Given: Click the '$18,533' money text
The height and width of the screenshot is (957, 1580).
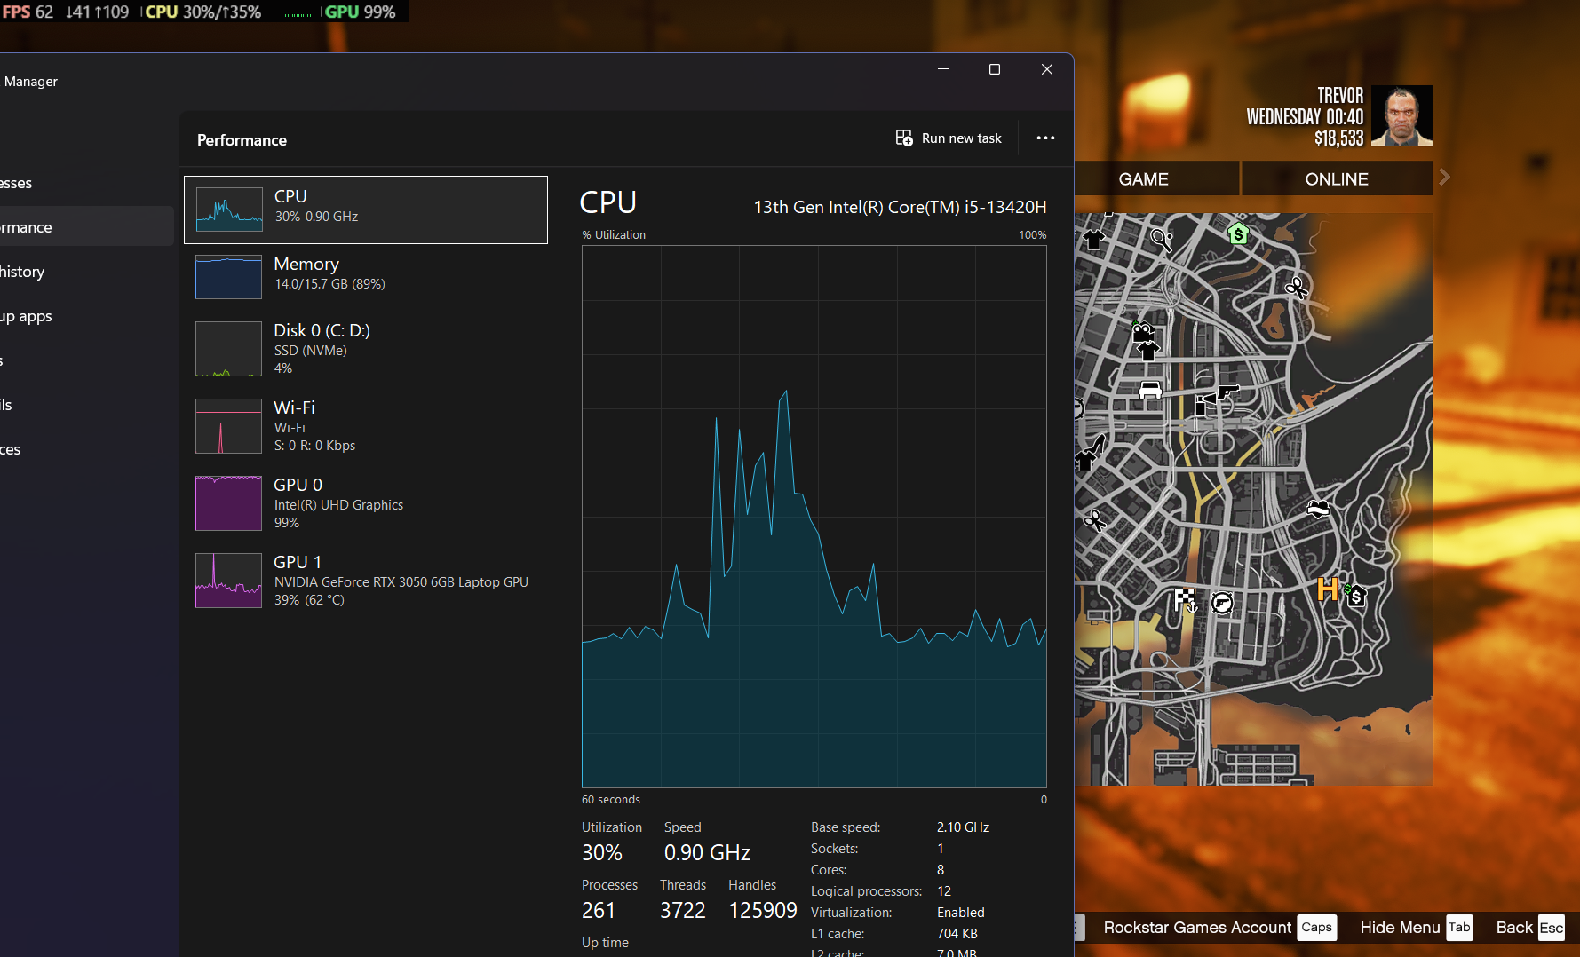Looking at the screenshot, I should point(1339,138).
